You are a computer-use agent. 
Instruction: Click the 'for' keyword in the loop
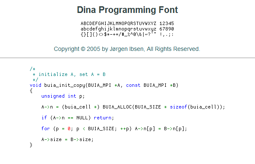(x=45, y=129)
